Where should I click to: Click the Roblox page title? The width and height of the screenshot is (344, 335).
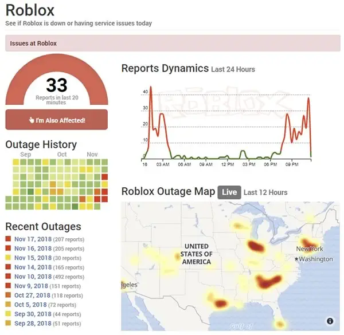30,10
